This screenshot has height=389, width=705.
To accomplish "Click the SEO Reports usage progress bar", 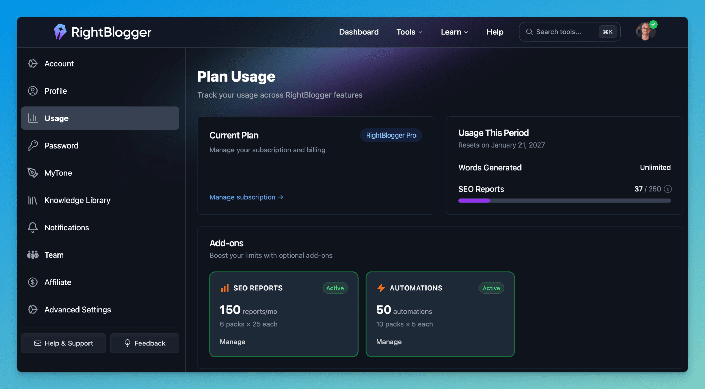I will 564,201.
